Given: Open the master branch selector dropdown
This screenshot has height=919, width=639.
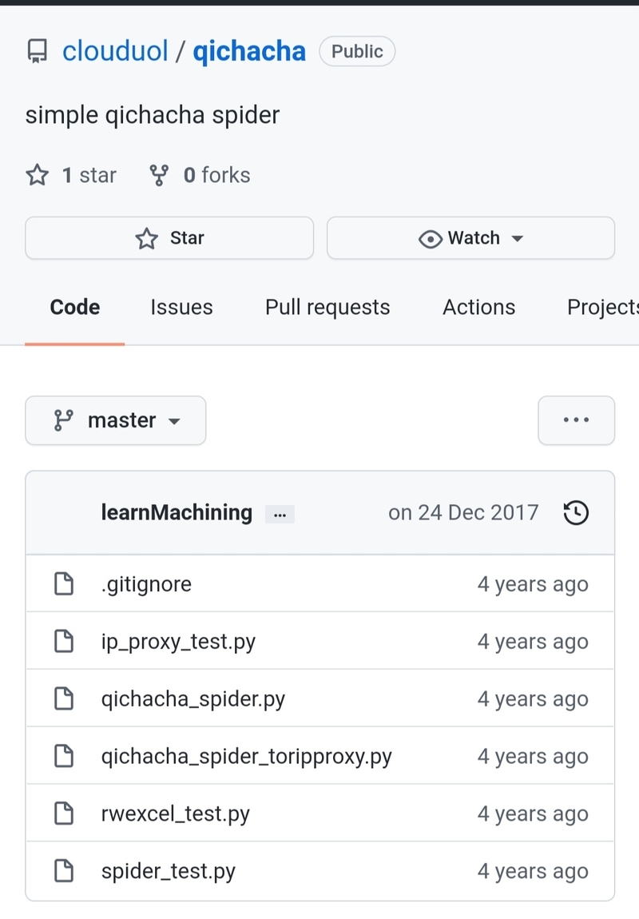Looking at the screenshot, I should click(115, 420).
